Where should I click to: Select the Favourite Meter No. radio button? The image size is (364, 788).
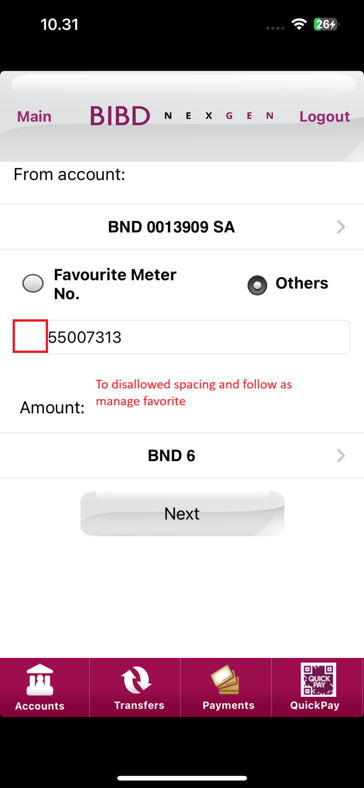pyautogui.click(x=33, y=283)
